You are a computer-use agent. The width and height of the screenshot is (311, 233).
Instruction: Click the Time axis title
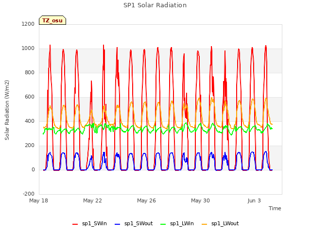[x=275, y=208]
